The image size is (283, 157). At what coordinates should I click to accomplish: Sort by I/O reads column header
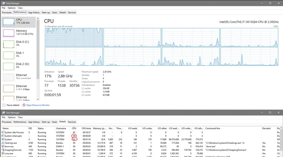(133, 128)
